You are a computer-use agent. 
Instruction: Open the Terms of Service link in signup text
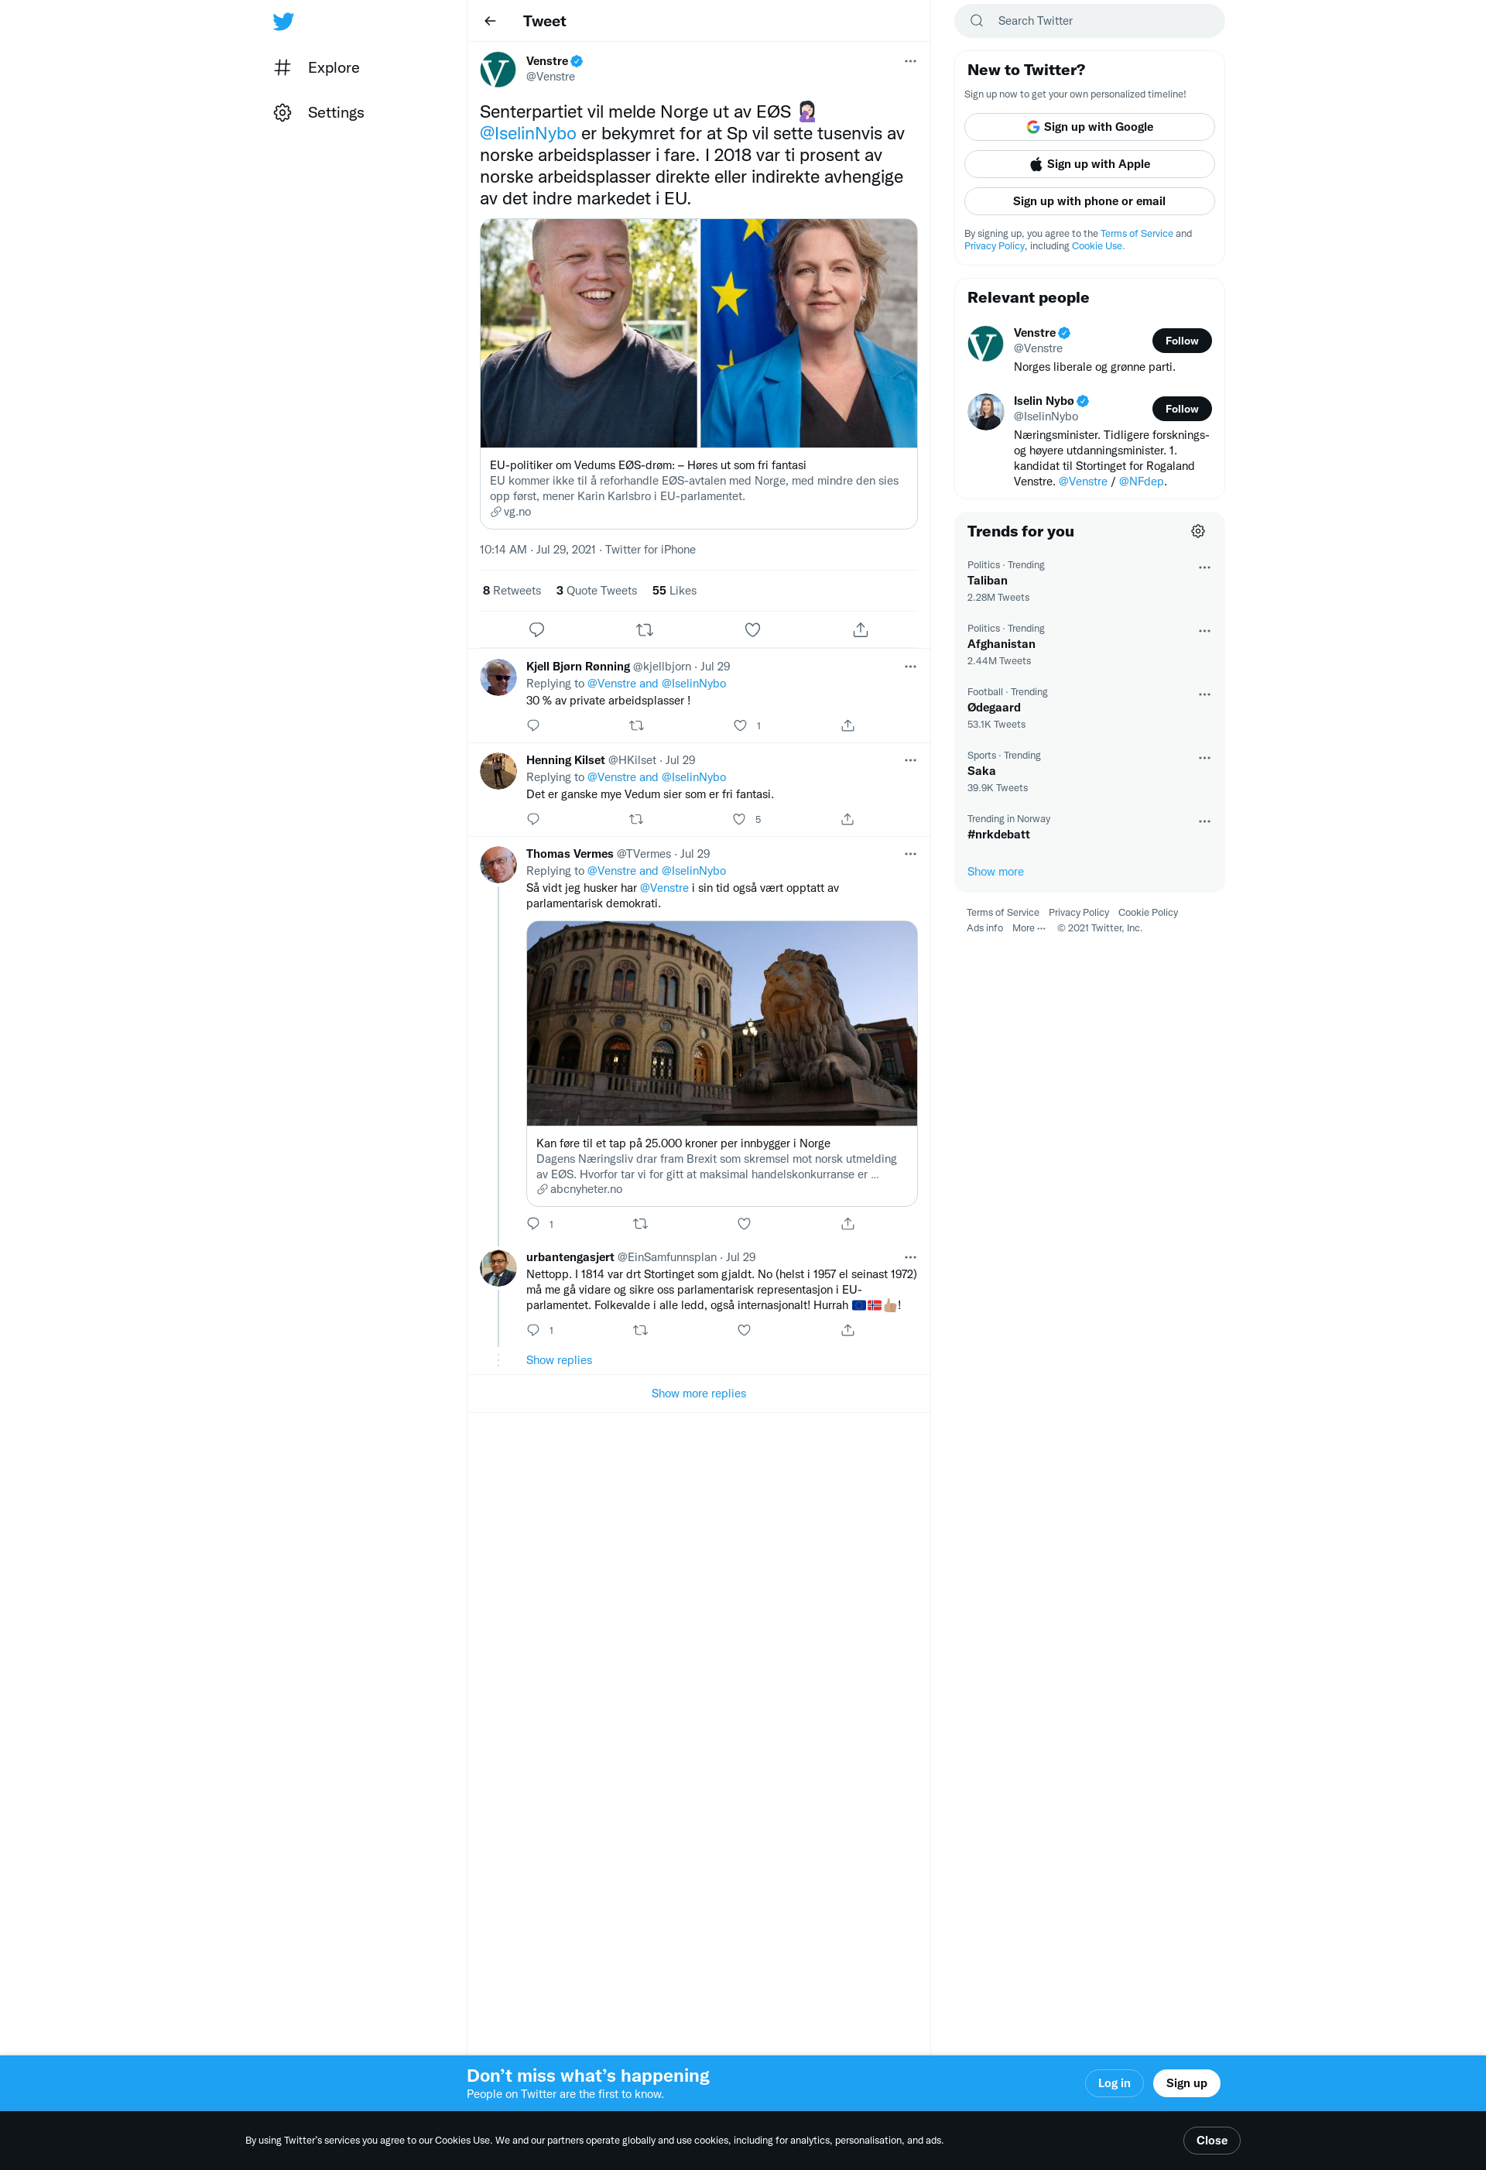pyautogui.click(x=1136, y=234)
